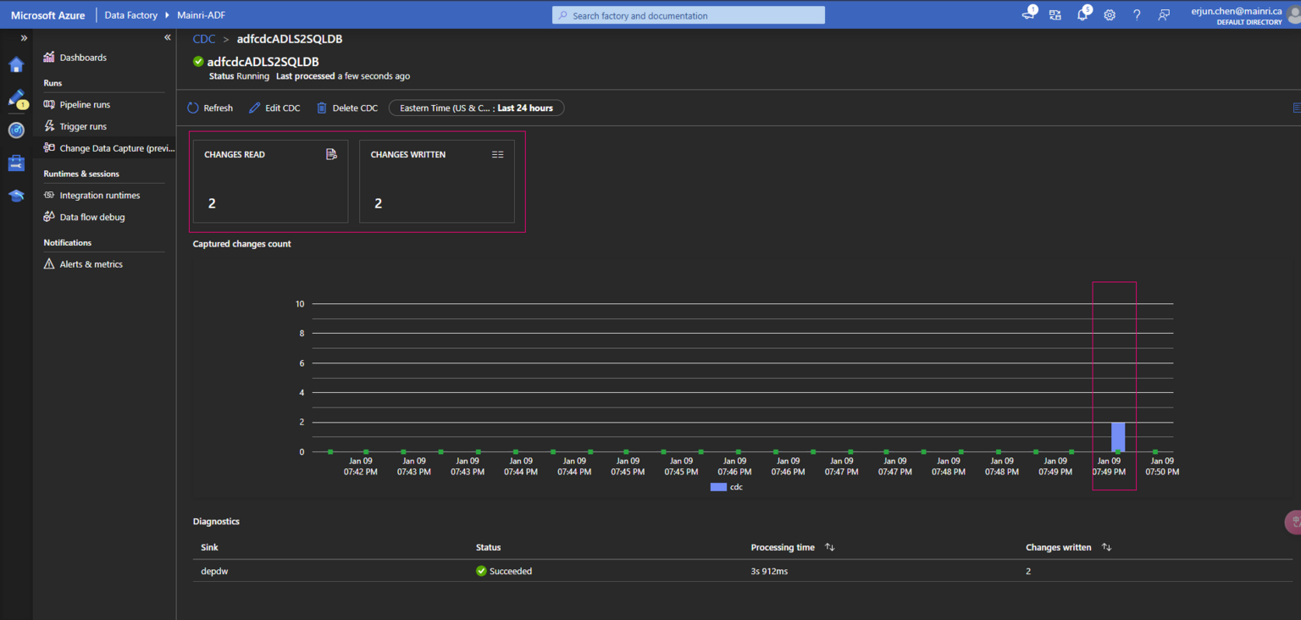Collapse the left navigation pane
Screen dimensions: 1301x620
pyautogui.click(x=167, y=36)
